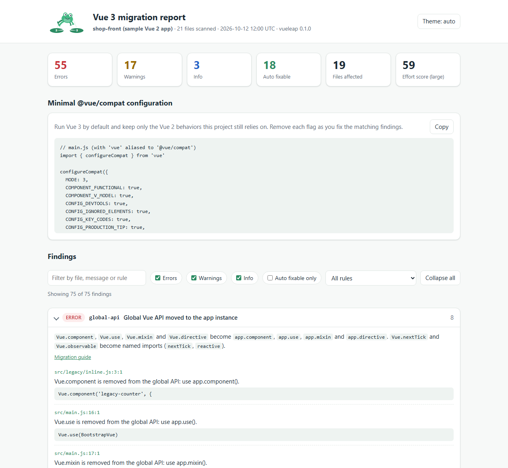Click the 59 Effort score card
The image size is (508, 468).
(x=428, y=69)
